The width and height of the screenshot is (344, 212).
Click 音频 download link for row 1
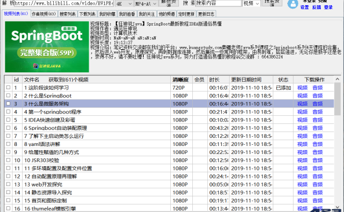[x=317, y=87]
